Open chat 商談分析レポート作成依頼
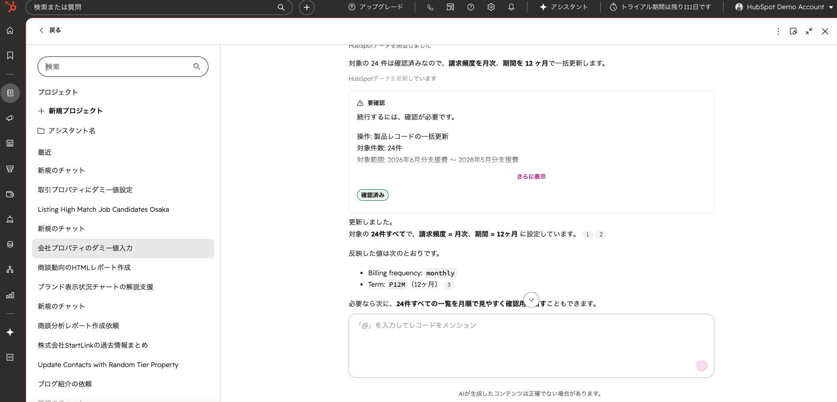The width and height of the screenshot is (837, 402). pos(123,326)
